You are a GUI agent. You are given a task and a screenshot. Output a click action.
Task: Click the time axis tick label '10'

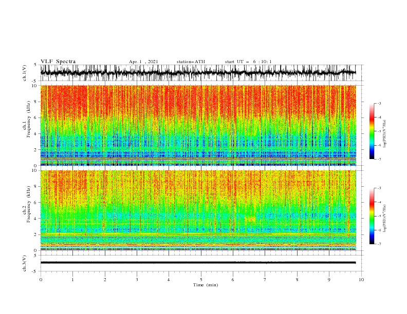(x=361, y=280)
